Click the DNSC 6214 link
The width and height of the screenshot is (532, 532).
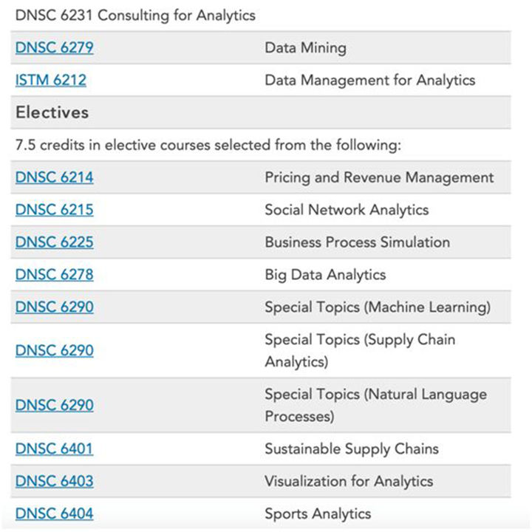click(x=54, y=177)
